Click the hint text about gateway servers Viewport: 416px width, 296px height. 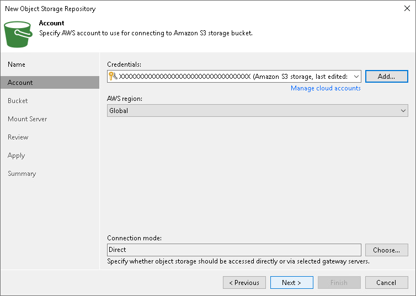pyautogui.click(x=238, y=261)
